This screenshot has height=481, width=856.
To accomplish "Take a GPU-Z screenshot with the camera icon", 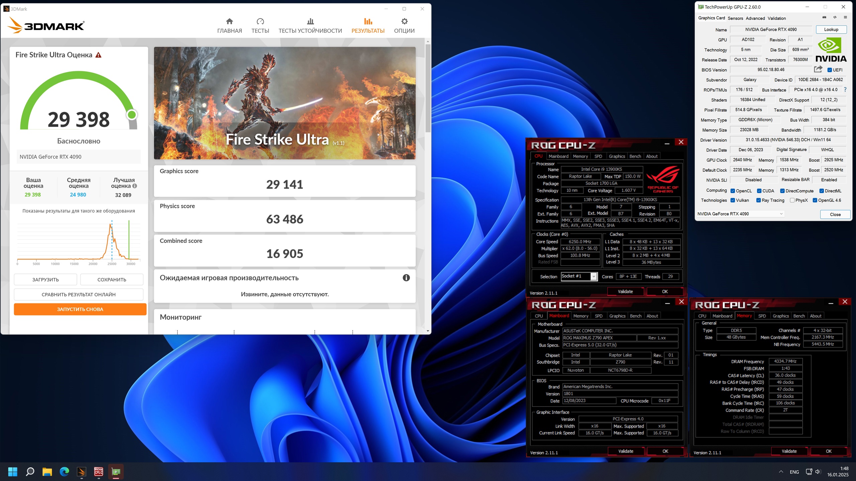I will [x=824, y=18].
